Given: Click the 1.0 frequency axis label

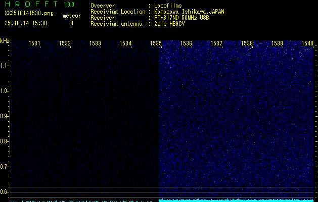Looking at the screenshot, I should [x=5, y=91].
